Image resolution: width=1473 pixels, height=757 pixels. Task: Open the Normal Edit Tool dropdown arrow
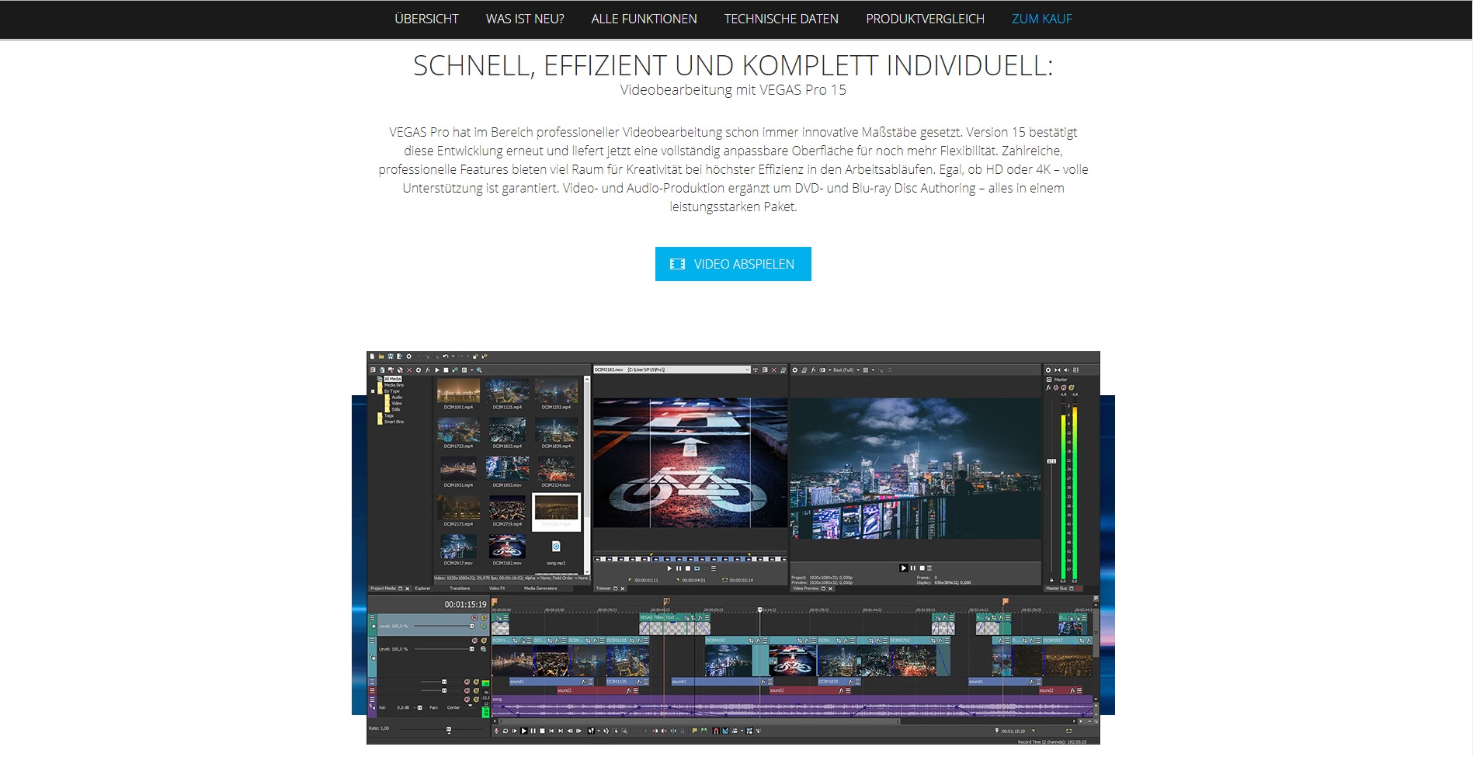click(599, 731)
